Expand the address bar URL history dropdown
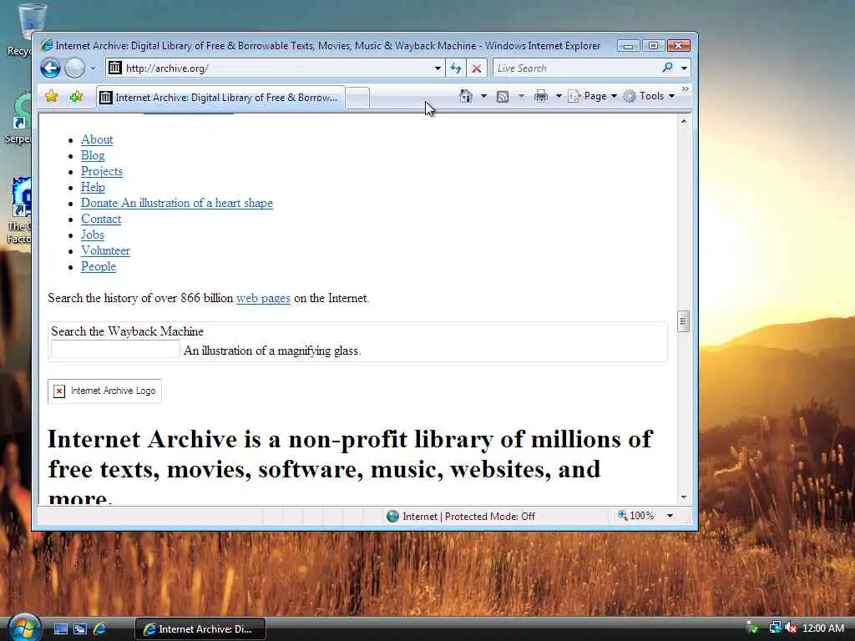This screenshot has width=855, height=641. pos(438,68)
